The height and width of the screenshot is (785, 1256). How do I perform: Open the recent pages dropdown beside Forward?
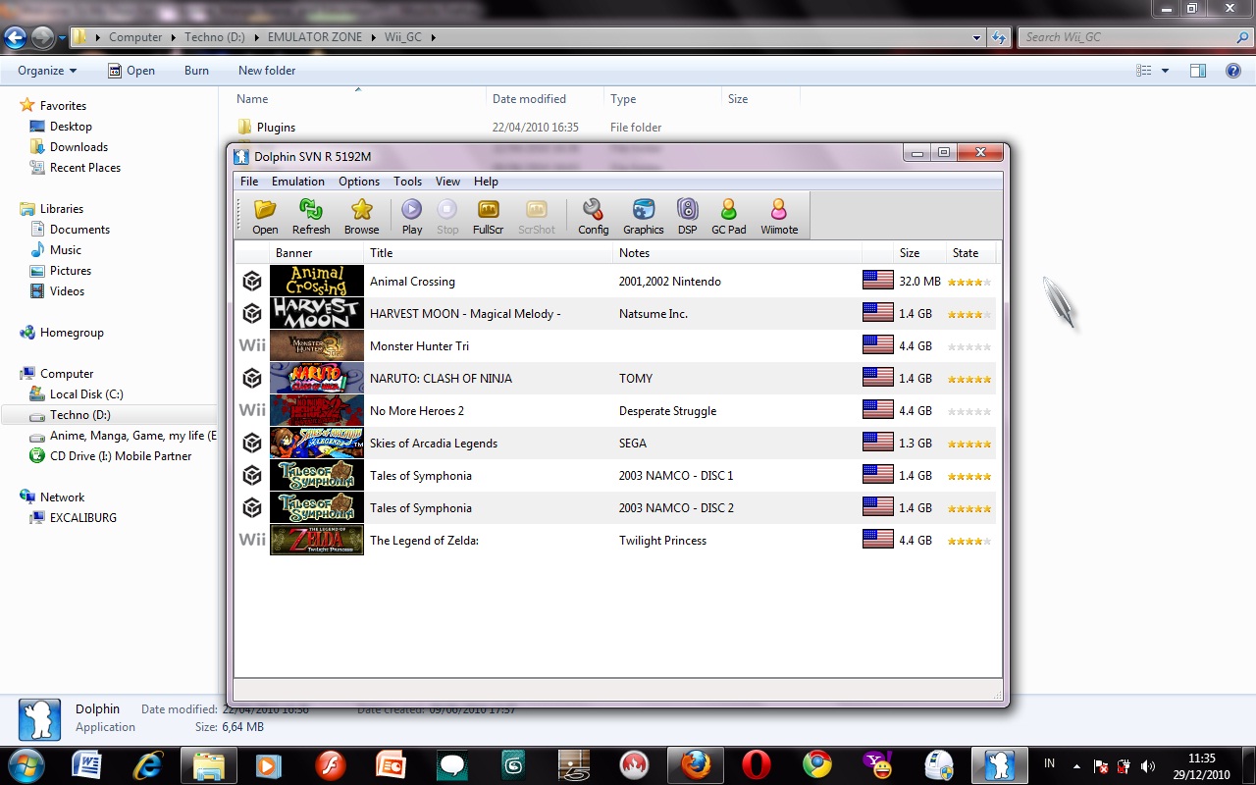62,38
